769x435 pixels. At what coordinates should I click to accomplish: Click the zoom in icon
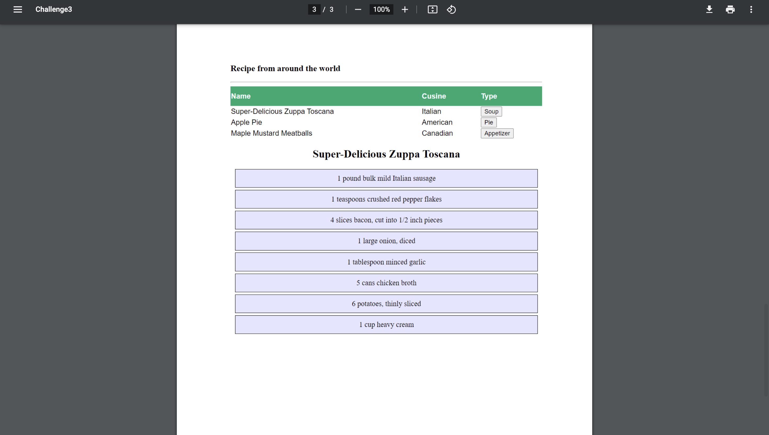click(404, 9)
